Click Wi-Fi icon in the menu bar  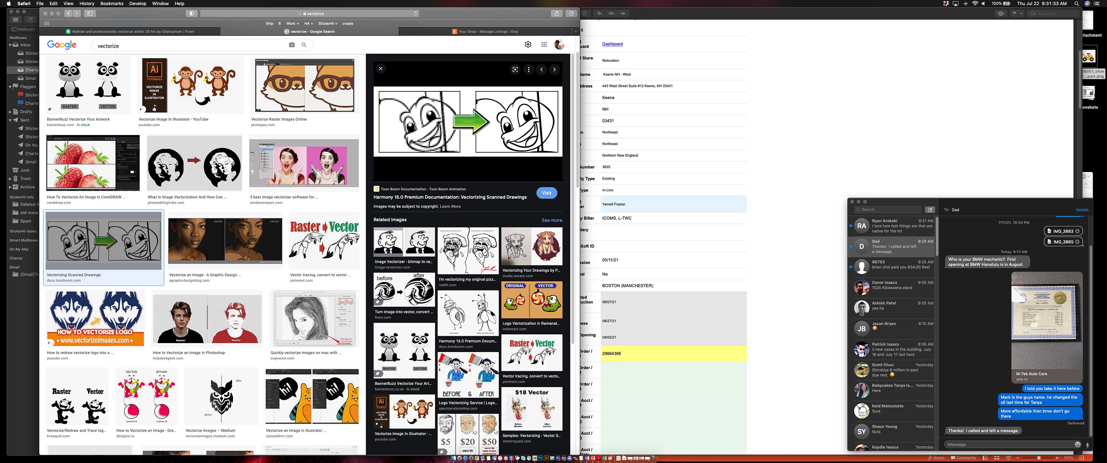[x=975, y=3]
